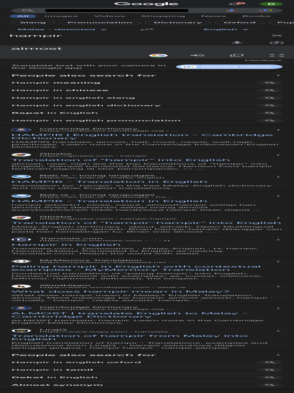The image size is (294, 393).
Task: Open options dots for Glosbe "hampir" into English result
Action: click(278, 155)
